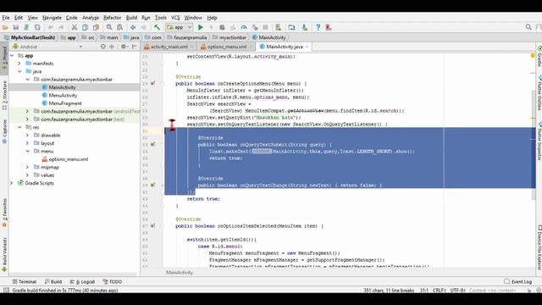Open the TODO tool window
The image size is (542, 305).
click(x=113, y=282)
